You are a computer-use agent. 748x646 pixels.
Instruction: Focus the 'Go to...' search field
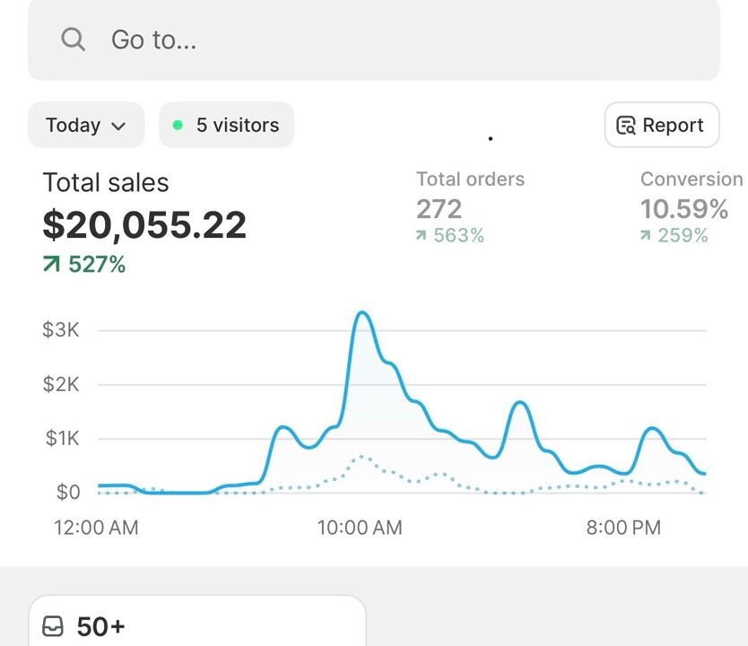point(373,39)
